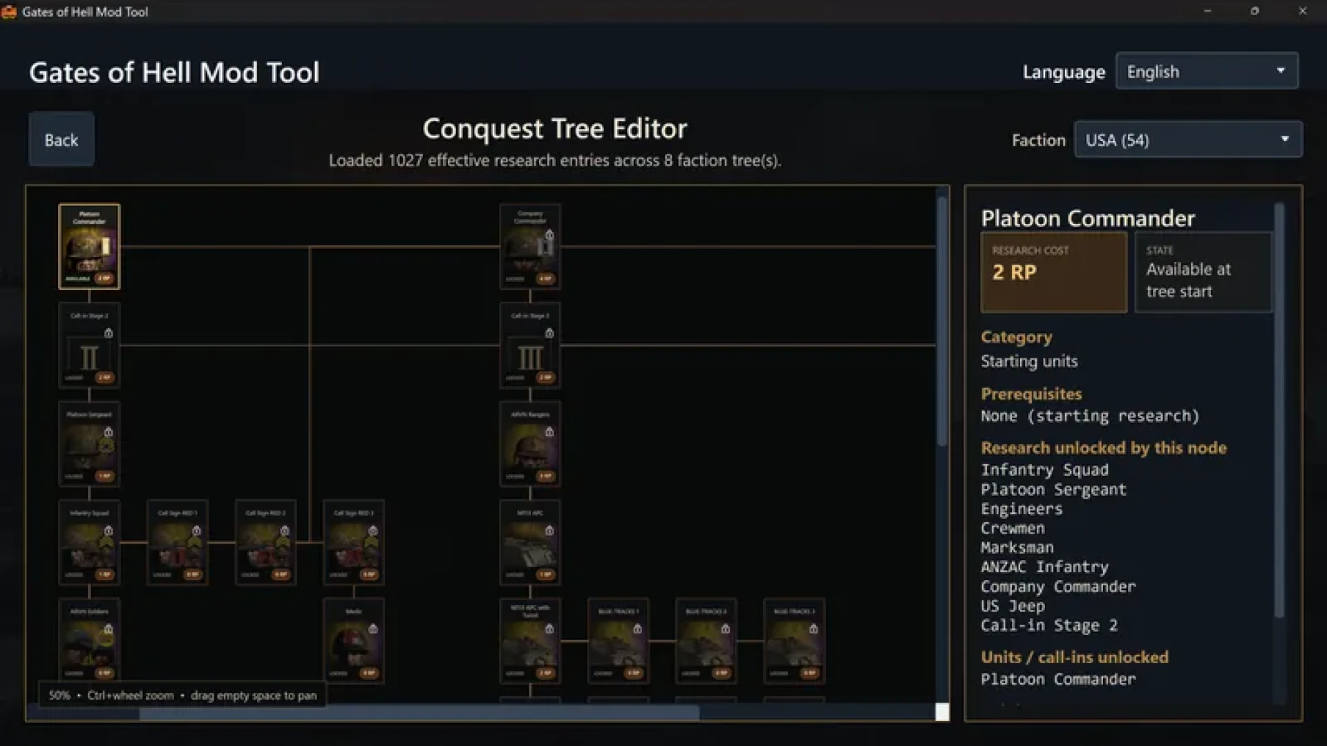The height and width of the screenshot is (746, 1327).
Task: Select the Call Sign RED 2 node
Action: coord(265,542)
